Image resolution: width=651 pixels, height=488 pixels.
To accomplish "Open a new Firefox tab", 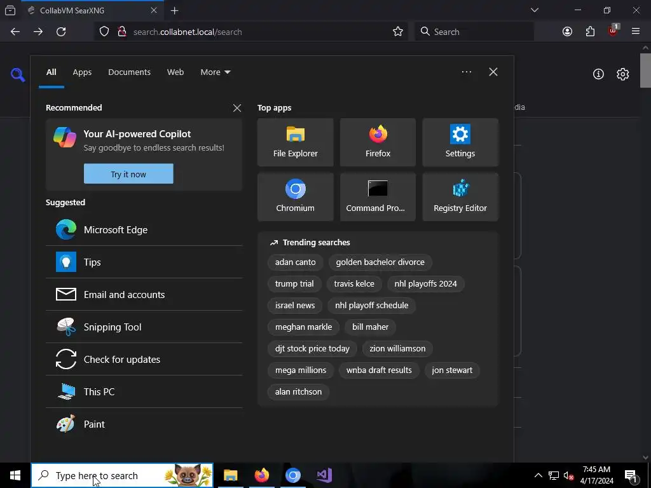I will 174,10.
